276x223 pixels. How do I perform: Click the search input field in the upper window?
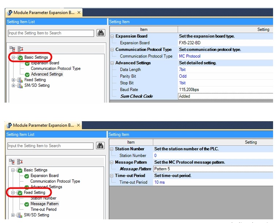pyautogui.click(x=51, y=33)
